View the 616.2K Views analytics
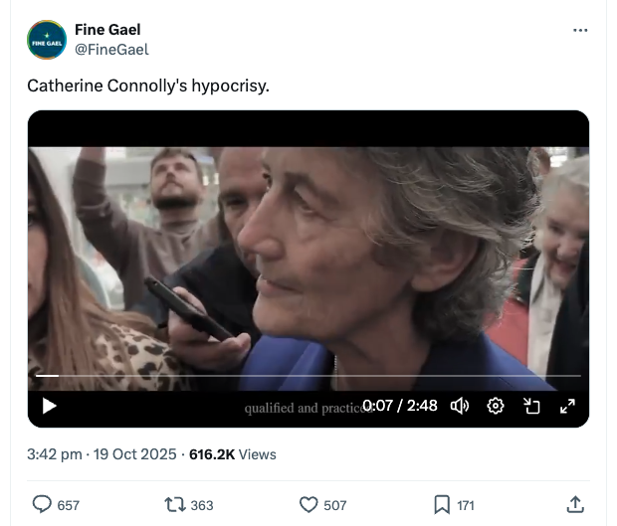The image size is (617, 526). point(233,454)
